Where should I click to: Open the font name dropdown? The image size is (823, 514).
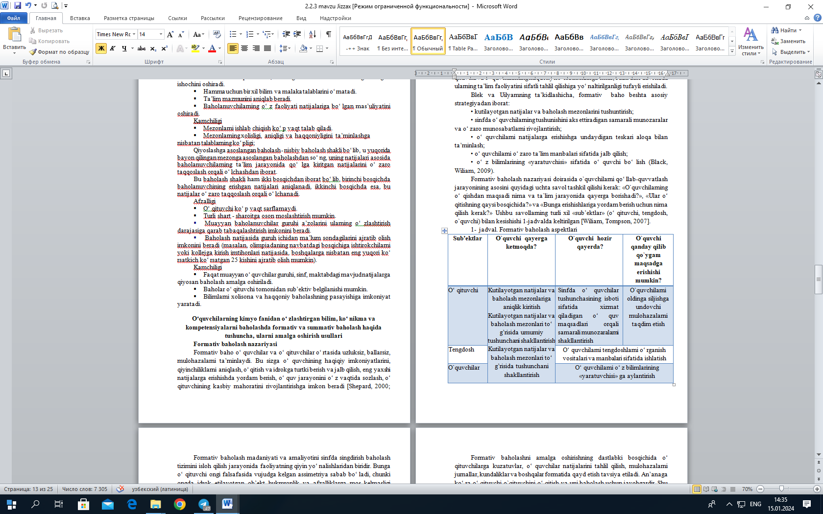point(134,34)
